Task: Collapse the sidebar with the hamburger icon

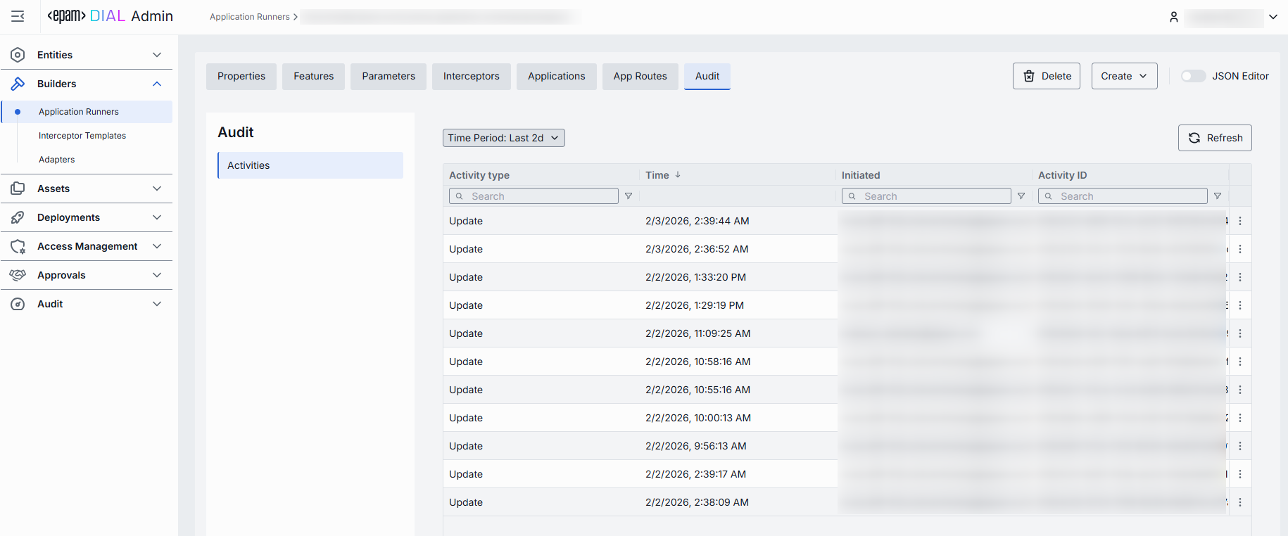Action: click(x=18, y=16)
